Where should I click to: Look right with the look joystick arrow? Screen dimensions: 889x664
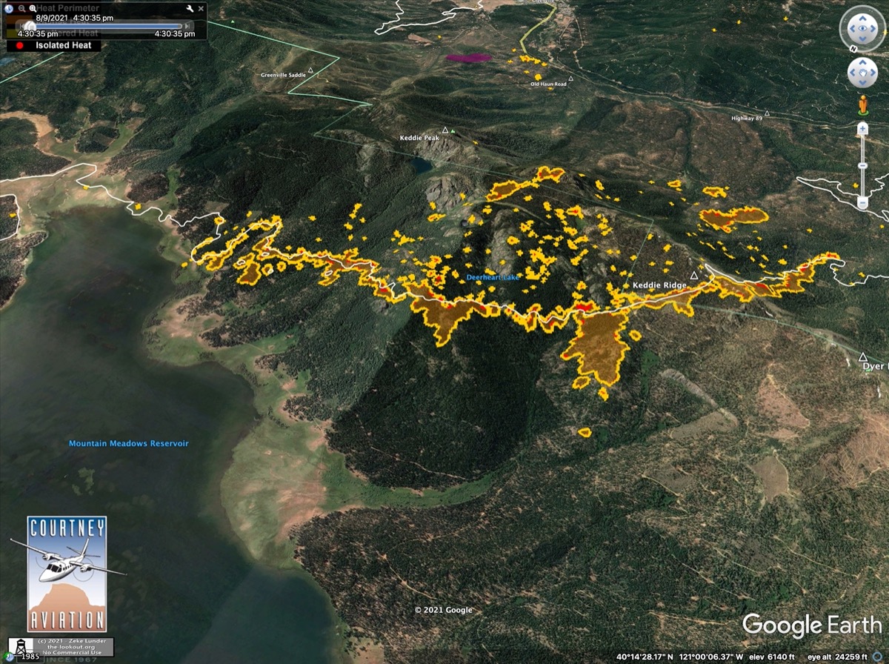(873, 28)
